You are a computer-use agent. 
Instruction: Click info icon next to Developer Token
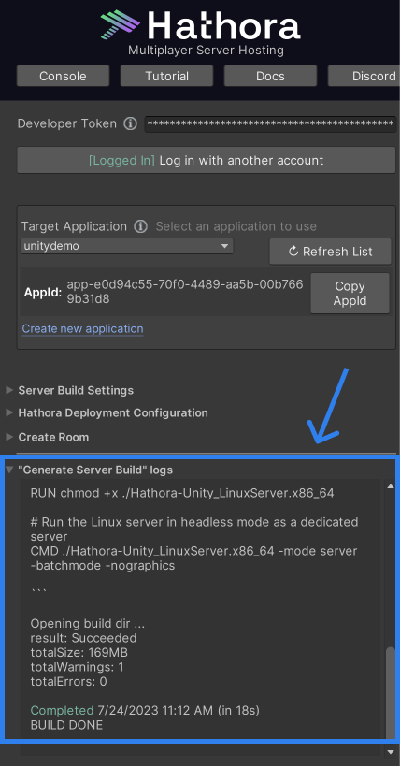(x=130, y=124)
